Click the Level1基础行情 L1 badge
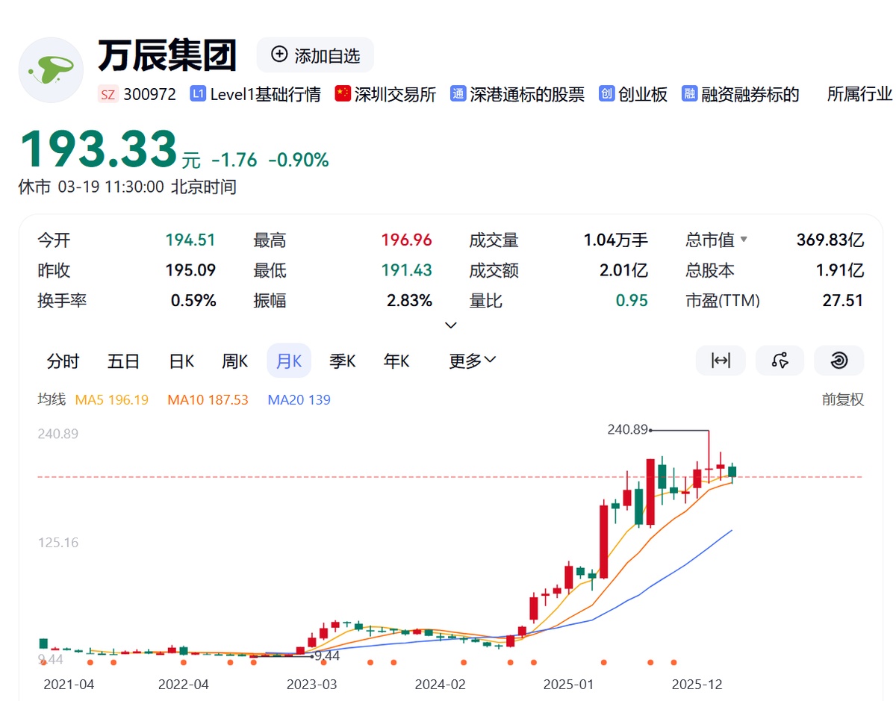This screenshot has height=701, width=896. (198, 94)
